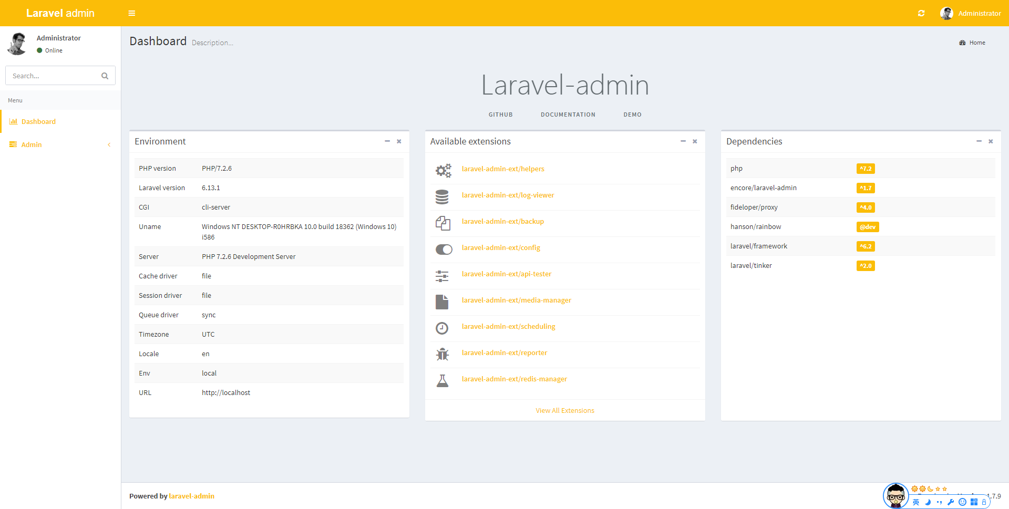1009x509 pixels.
Task: Open laravel-admin-ext/helpers link
Action: tap(503, 169)
